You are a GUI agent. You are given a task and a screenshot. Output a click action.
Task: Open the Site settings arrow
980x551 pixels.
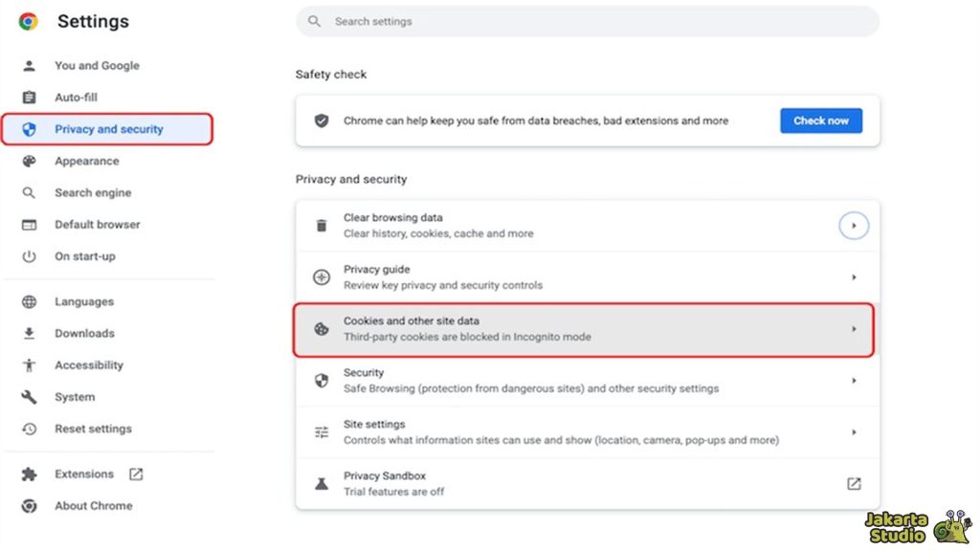click(854, 432)
